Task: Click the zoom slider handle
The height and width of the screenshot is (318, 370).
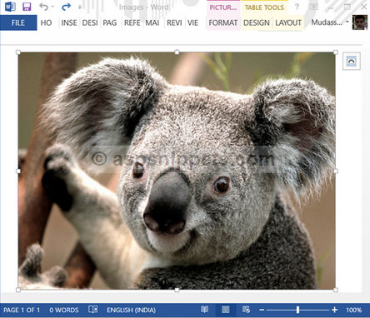Action: (x=297, y=310)
